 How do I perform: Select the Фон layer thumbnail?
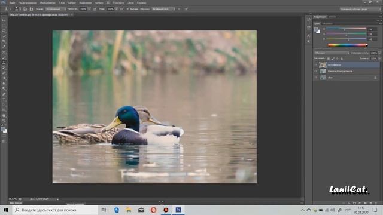[x=323, y=78]
